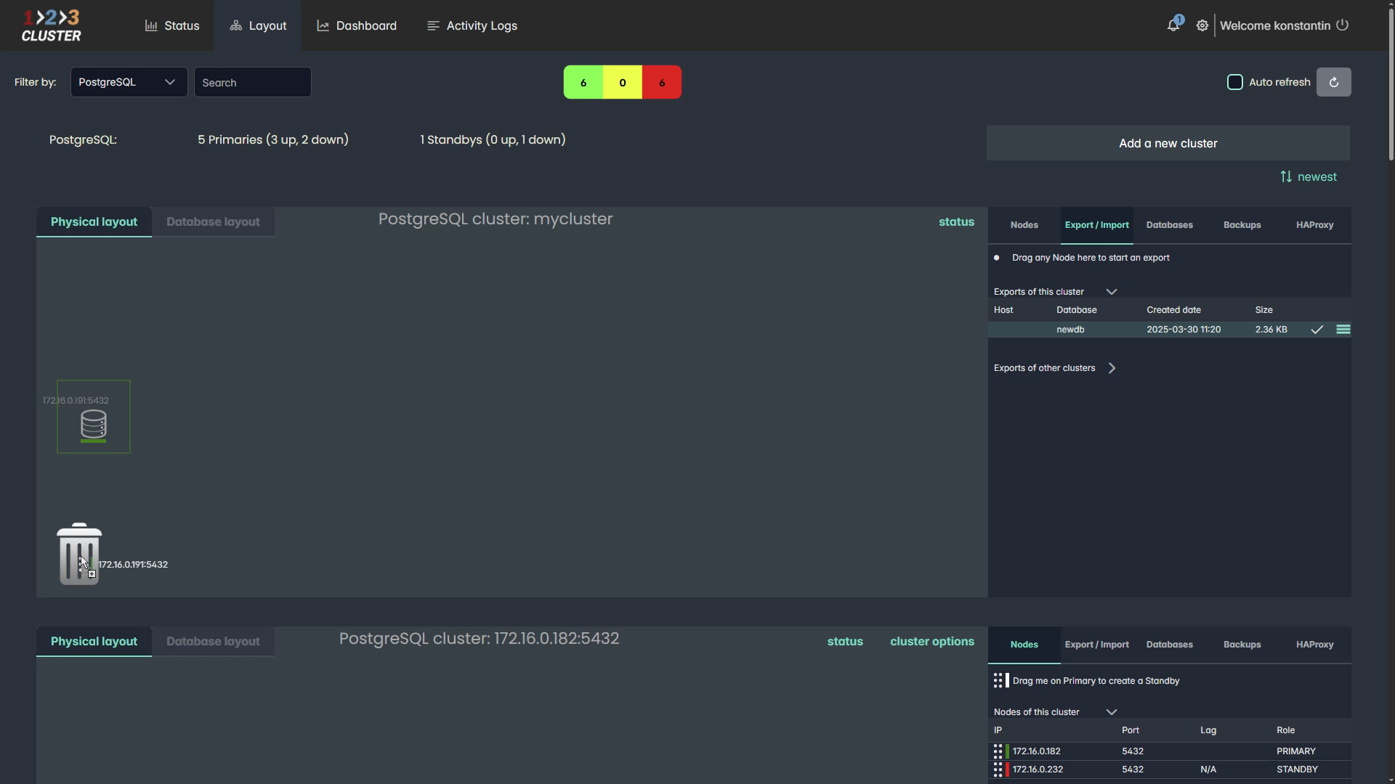Click the trash can icon
The width and height of the screenshot is (1395, 784).
click(78, 553)
